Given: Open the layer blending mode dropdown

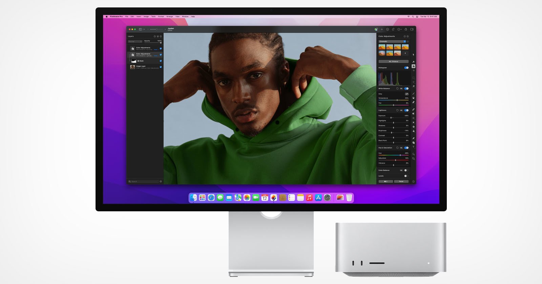Looking at the screenshot, I should [x=135, y=42].
